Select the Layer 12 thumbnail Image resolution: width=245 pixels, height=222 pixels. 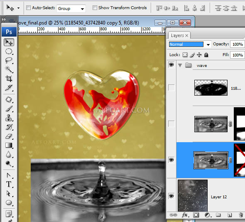pos(193,195)
